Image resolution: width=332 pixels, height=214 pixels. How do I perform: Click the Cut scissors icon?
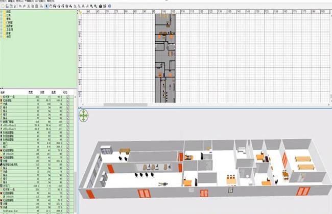pyautogui.click(x=29, y=6)
